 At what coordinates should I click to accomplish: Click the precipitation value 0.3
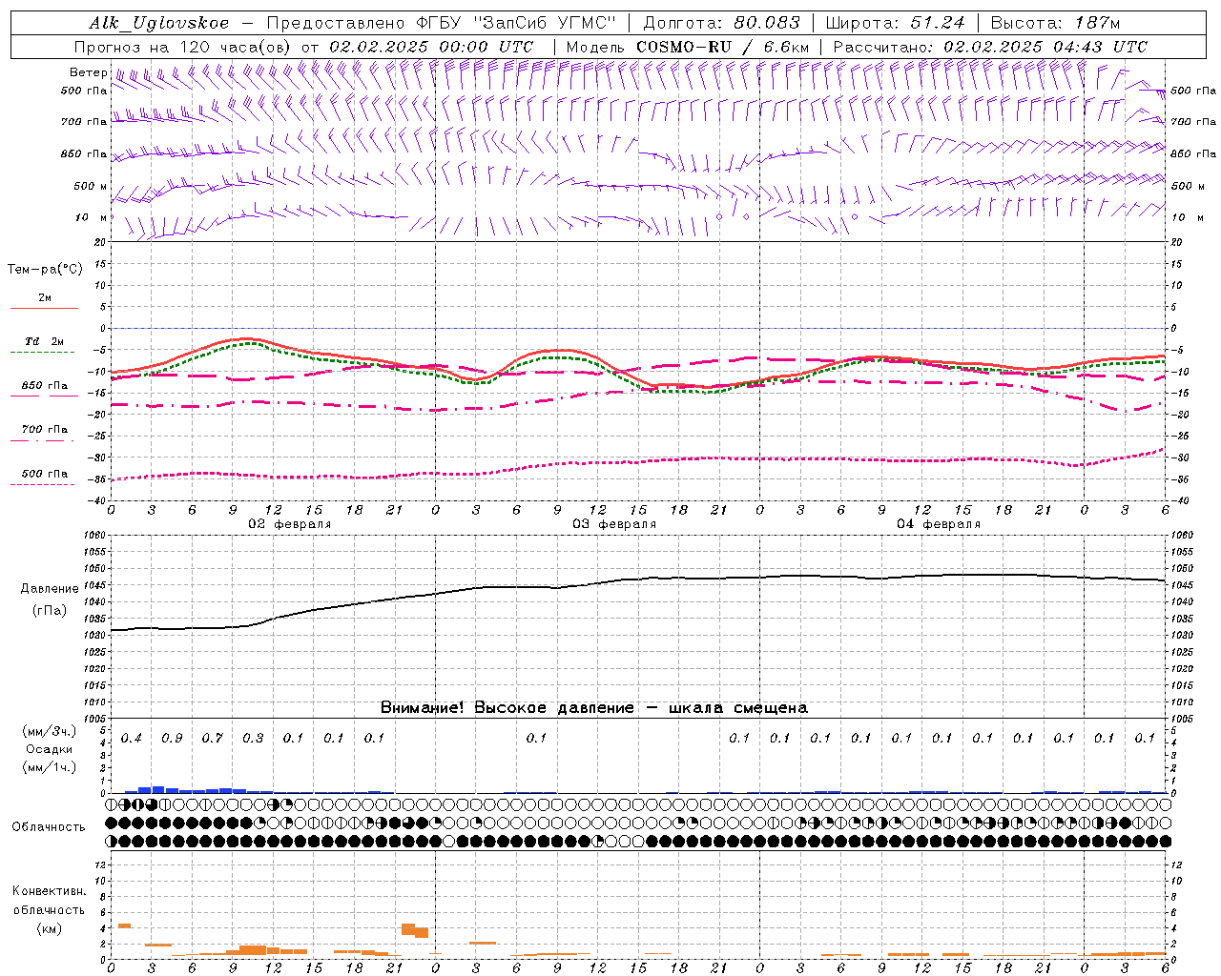[253, 739]
